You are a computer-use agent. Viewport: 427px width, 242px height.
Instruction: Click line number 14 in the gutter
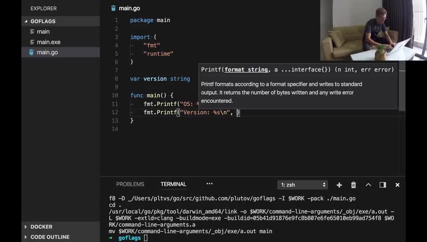point(115,129)
